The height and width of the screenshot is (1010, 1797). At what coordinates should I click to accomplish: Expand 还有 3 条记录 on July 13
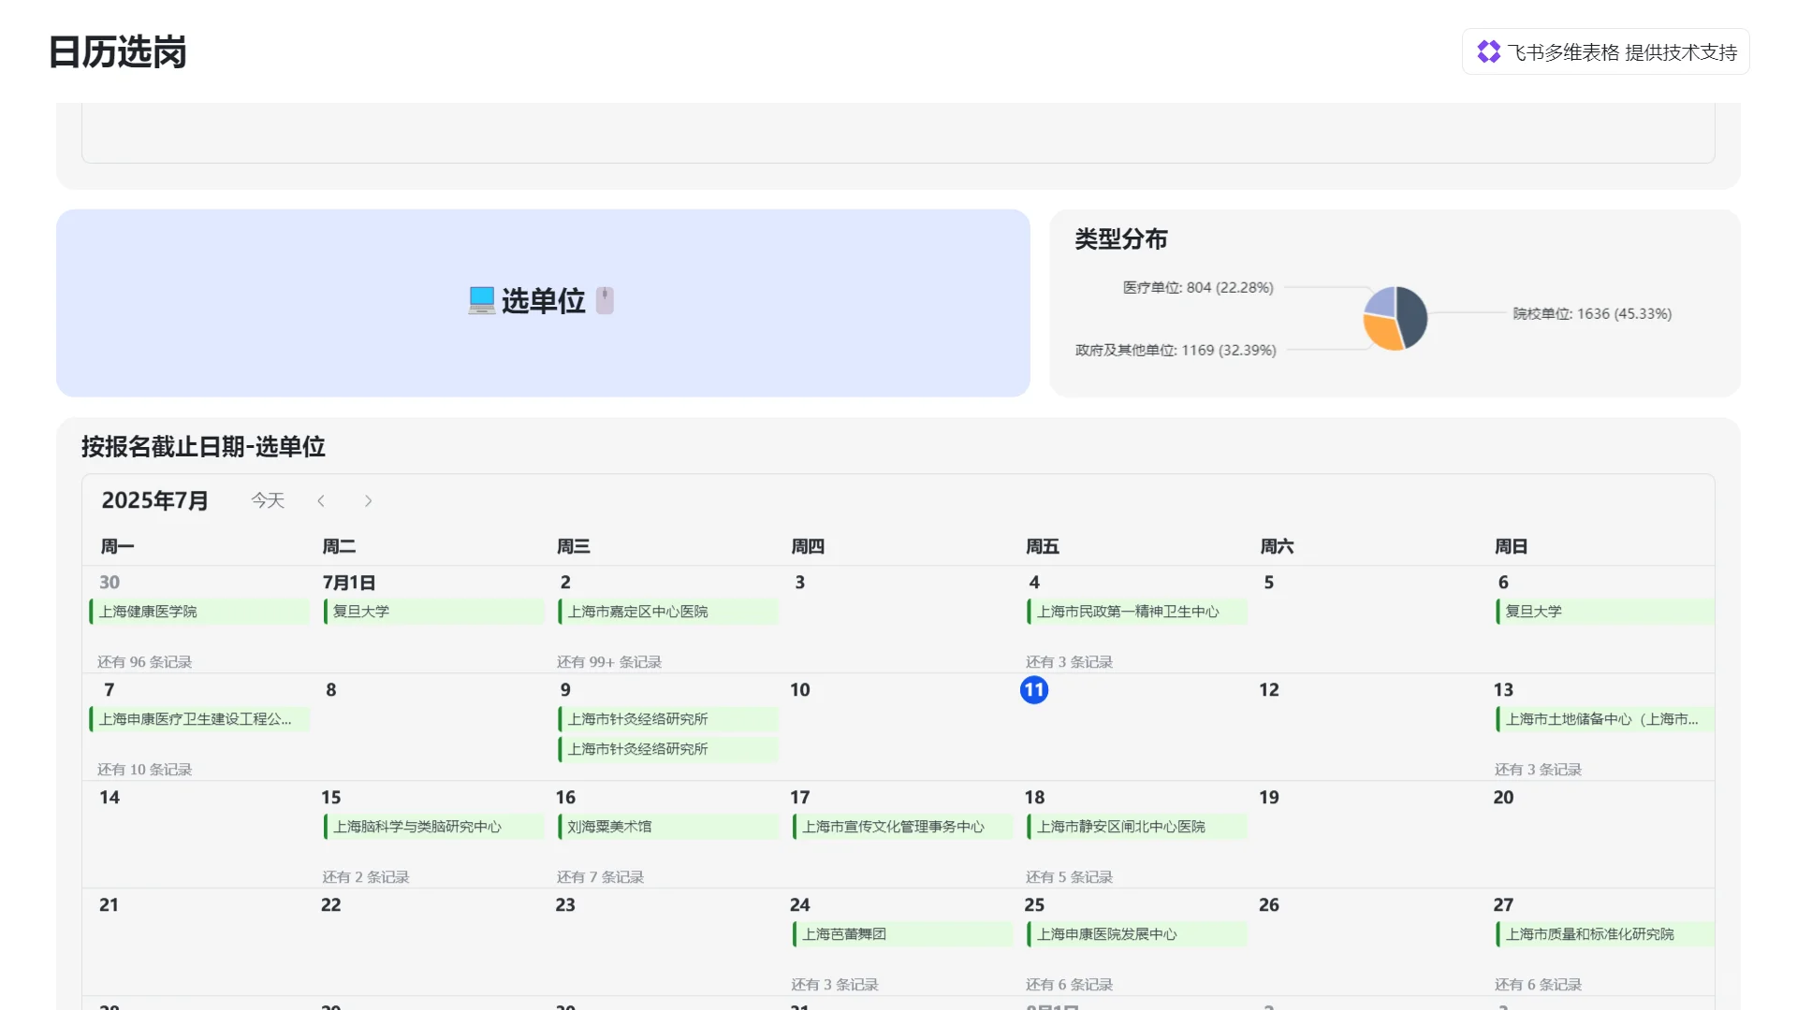pyautogui.click(x=1538, y=770)
